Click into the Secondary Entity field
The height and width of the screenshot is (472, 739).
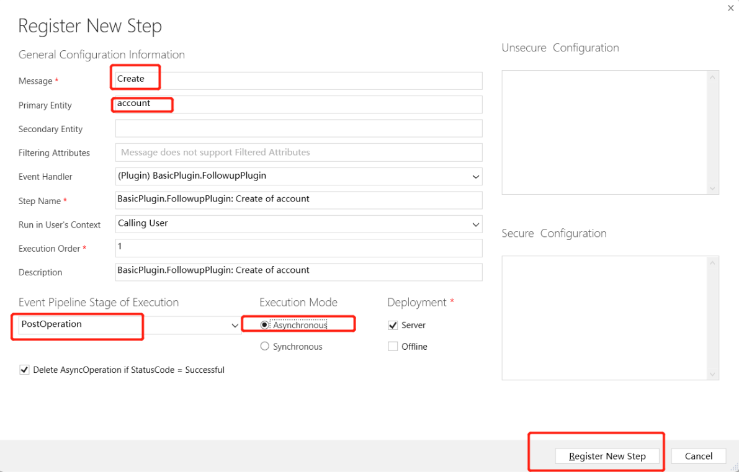click(x=298, y=128)
